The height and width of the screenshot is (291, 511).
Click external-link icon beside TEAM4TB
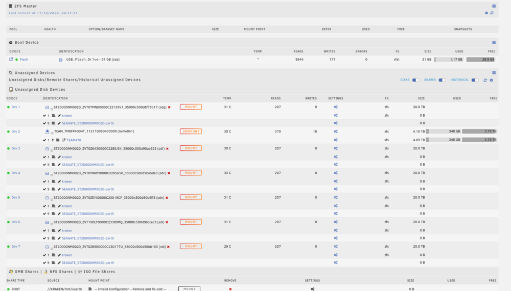click(x=63, y=140)
